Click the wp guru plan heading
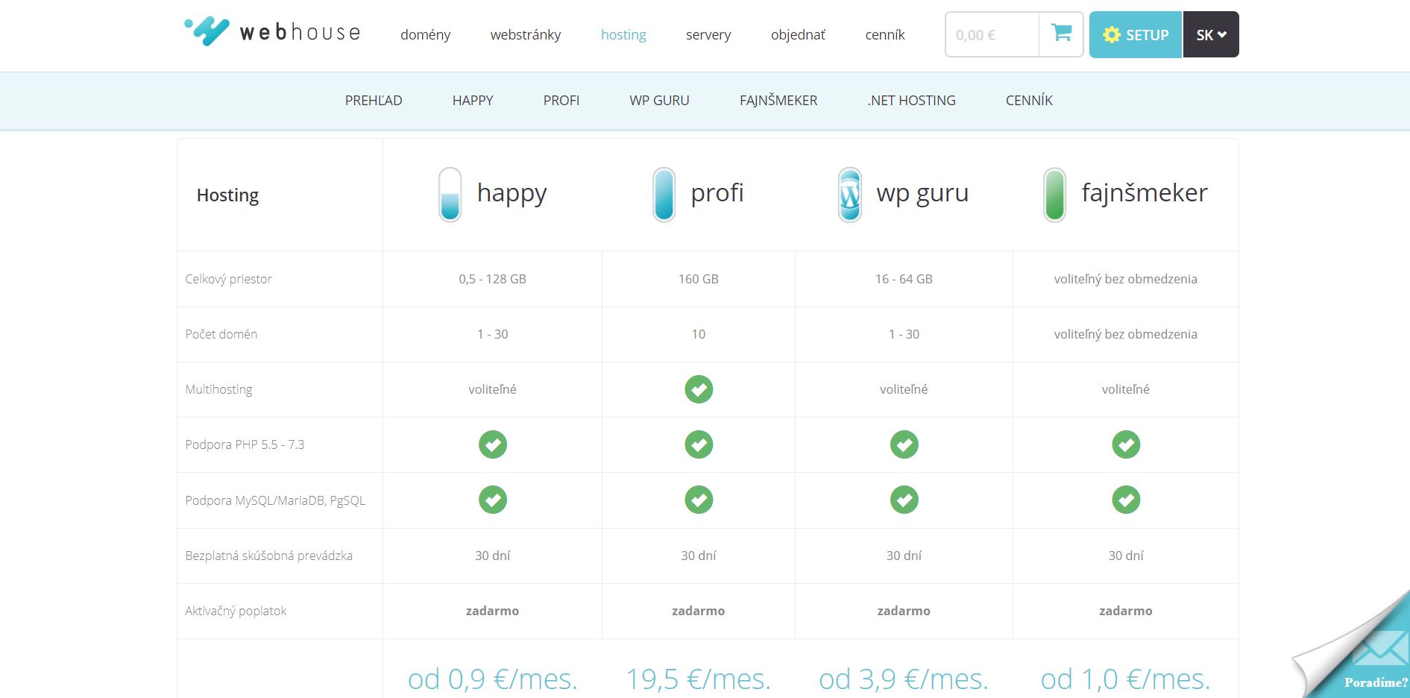This screenshot has width=1410, height=698. (x=922, y=193)
